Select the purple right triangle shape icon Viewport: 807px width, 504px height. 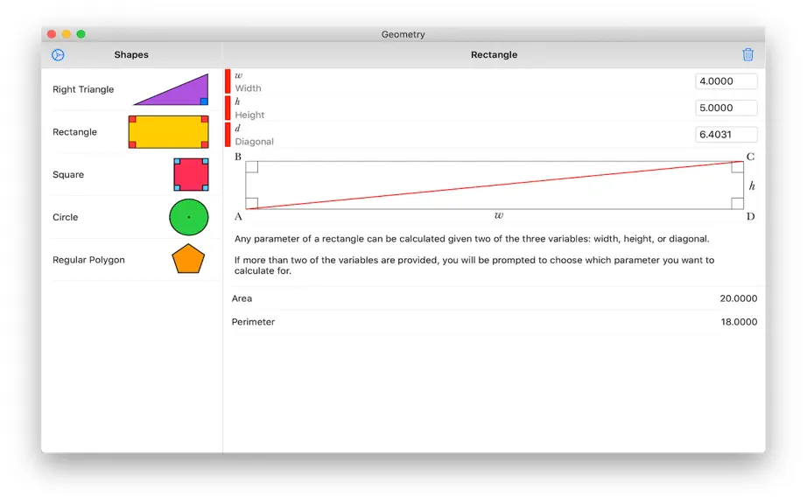pyautogui.click(x=171, y=89)
